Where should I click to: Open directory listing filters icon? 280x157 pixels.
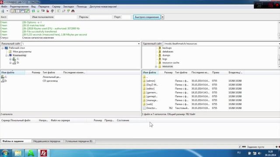[59, 11]
